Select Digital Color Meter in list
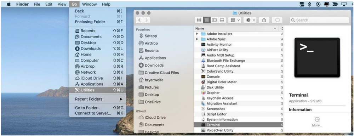 pos(238,82)
